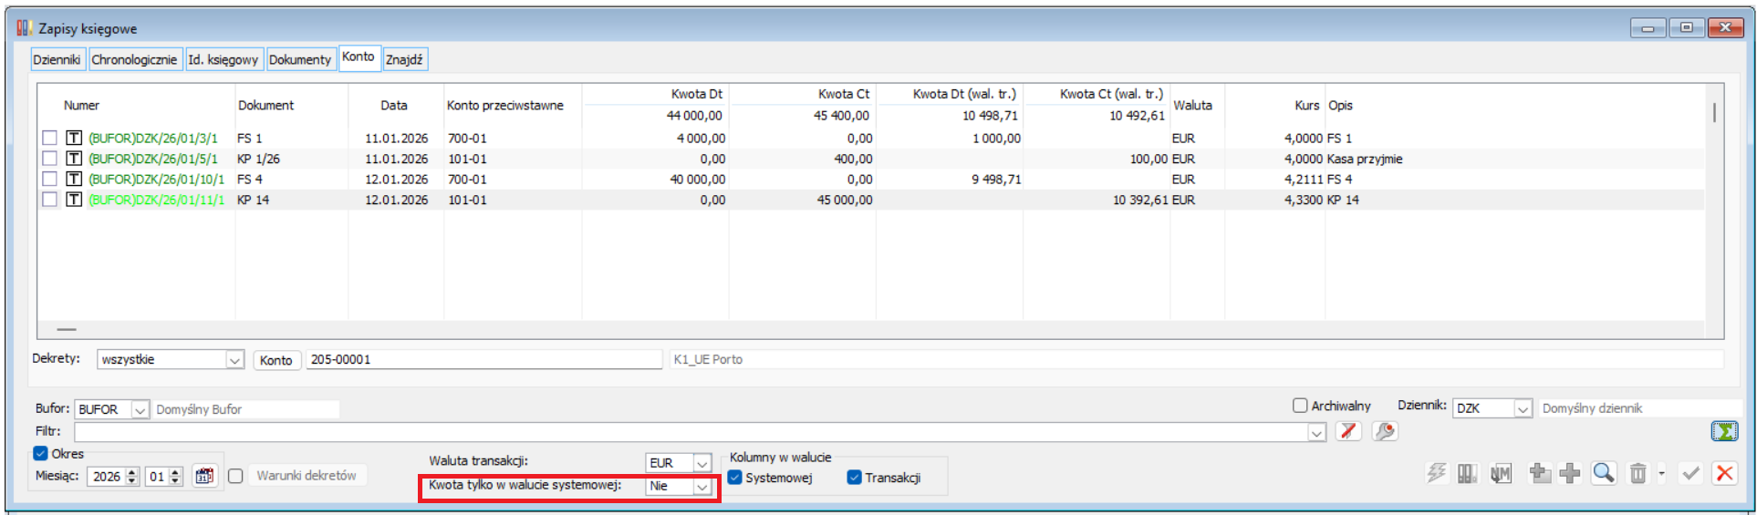Click the Warunki dekretów button

coord(307,476)
